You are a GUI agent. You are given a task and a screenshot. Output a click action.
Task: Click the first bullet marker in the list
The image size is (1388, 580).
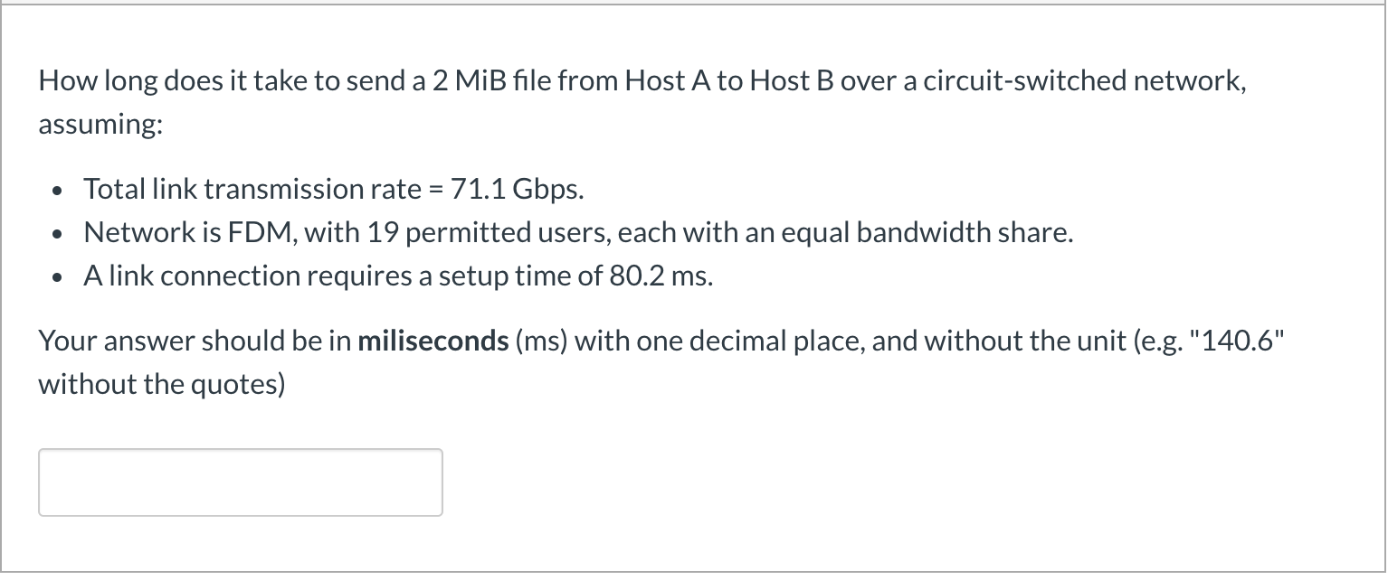[x=56, y=189]
